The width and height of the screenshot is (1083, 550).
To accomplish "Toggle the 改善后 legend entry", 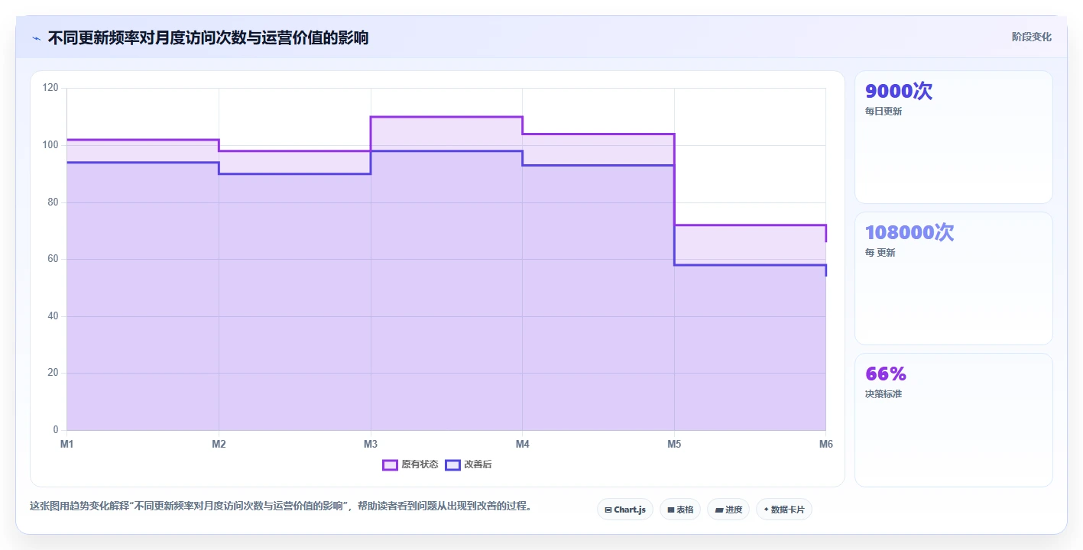I will [x=469, y=464].
